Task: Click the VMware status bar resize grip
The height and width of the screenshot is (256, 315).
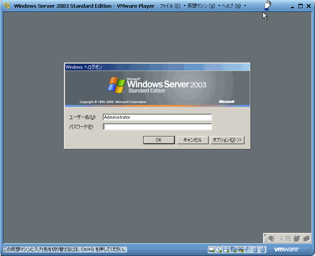Action: (308, 250)
